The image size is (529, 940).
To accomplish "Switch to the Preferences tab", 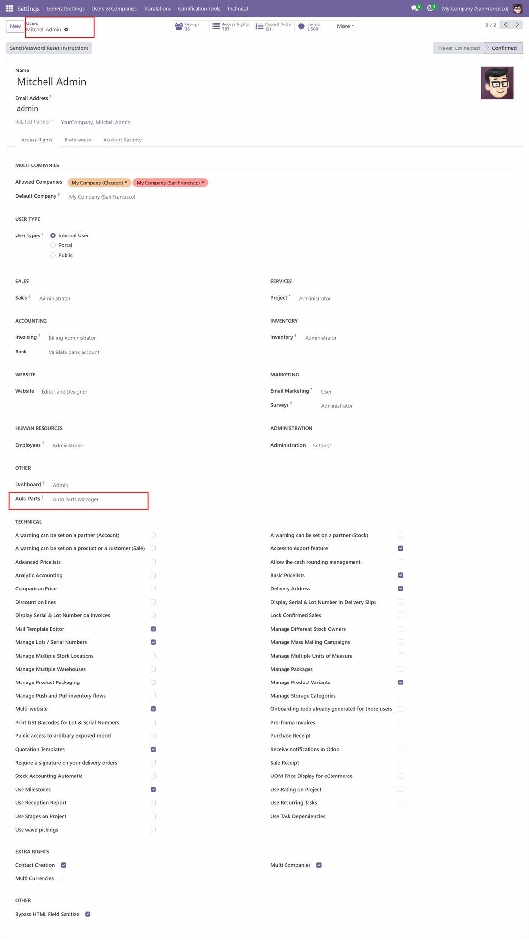I will [x=78, y=140].
